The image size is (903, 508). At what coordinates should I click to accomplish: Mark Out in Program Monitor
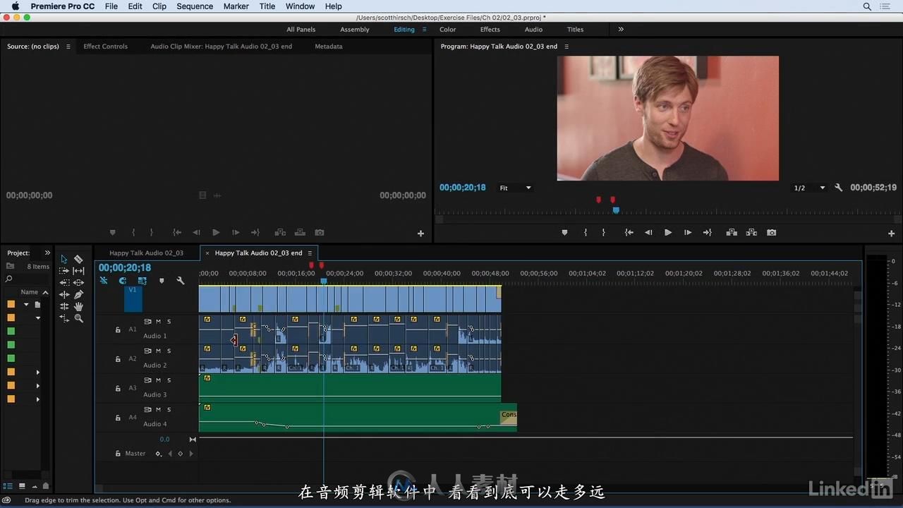click(x=603, y=232)
